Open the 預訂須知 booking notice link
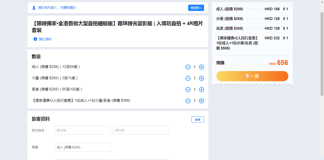The image size is (324, 160). tap(45, 39)
